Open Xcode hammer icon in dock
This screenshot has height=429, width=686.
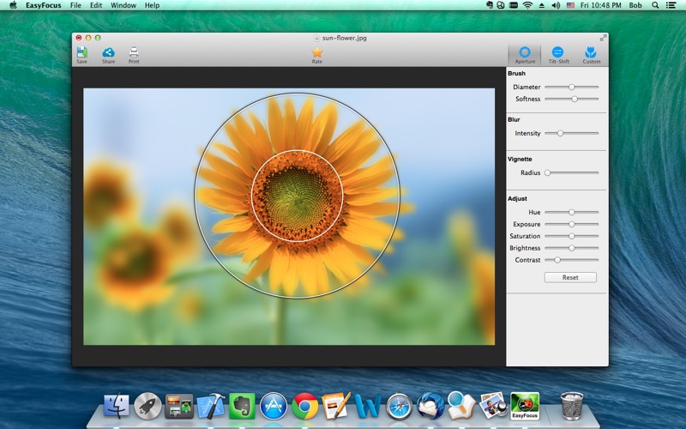[211, 406]
